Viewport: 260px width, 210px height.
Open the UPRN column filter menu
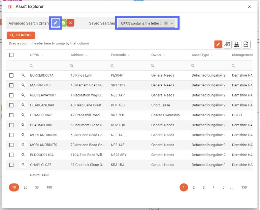click(42, 55)
